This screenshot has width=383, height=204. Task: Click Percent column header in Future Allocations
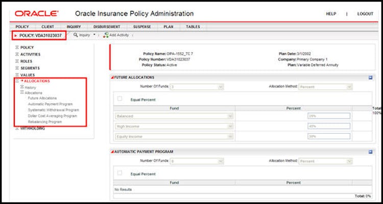(293, 108)
